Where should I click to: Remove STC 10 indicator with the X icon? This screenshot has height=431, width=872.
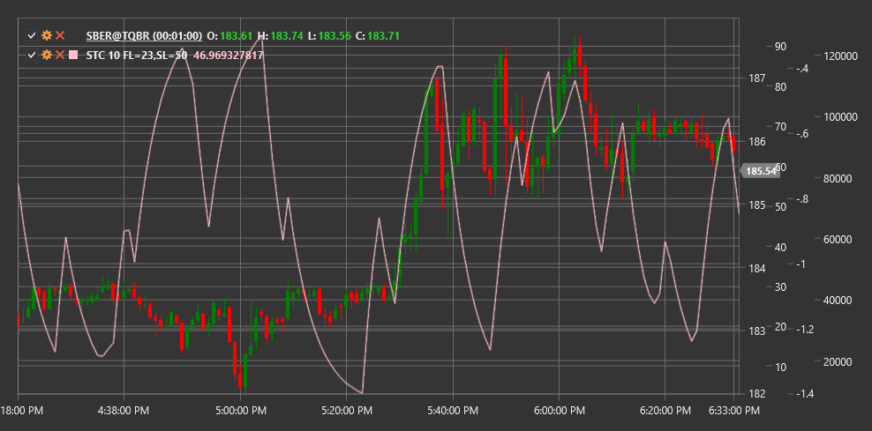point(60,55)
